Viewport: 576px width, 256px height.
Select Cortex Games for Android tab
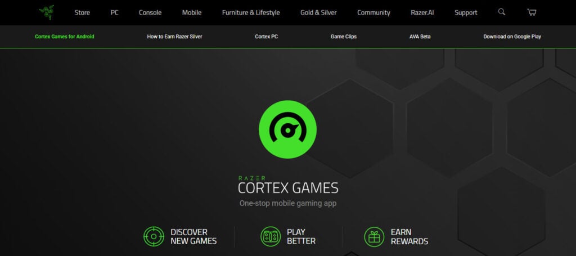click(65, 37)
